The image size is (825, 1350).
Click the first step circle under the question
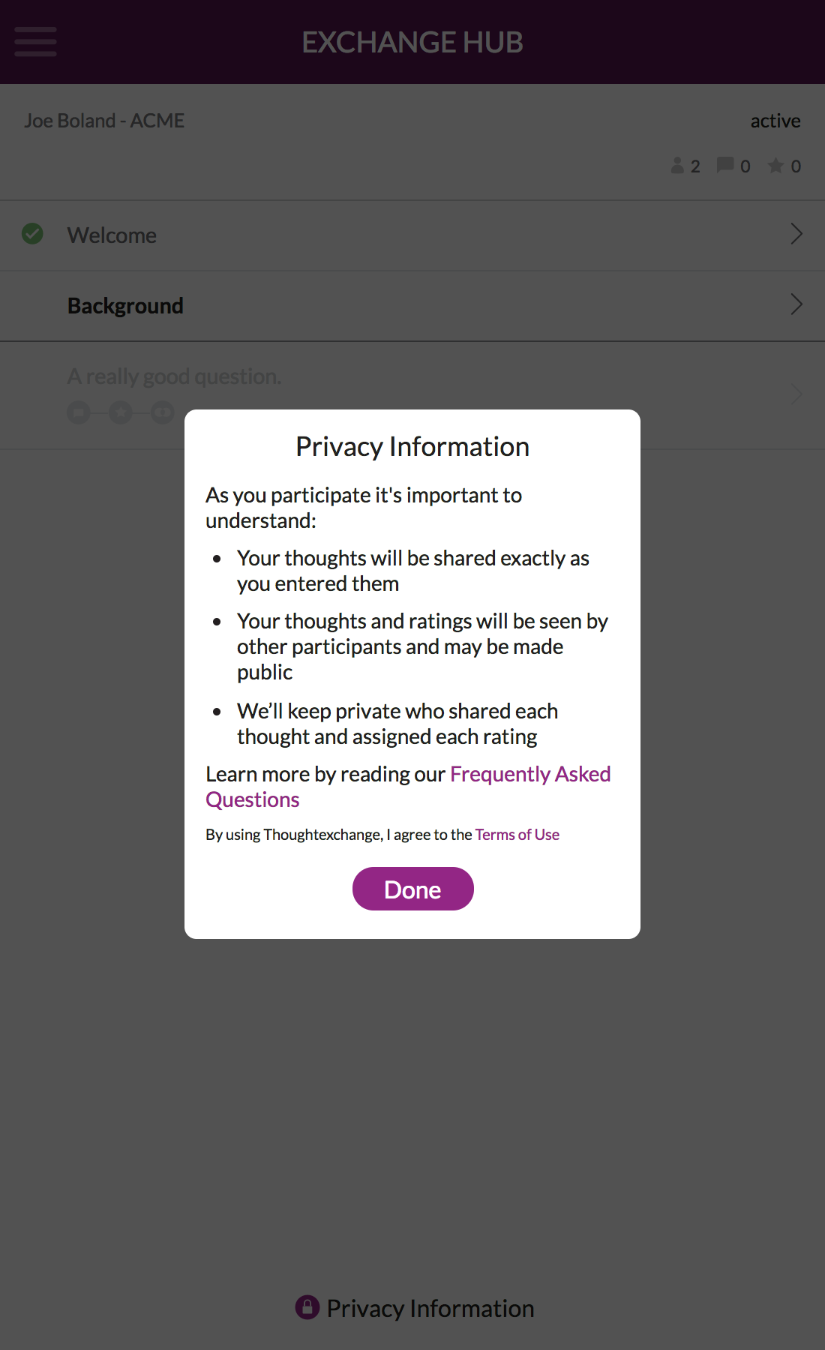(79, 412)
